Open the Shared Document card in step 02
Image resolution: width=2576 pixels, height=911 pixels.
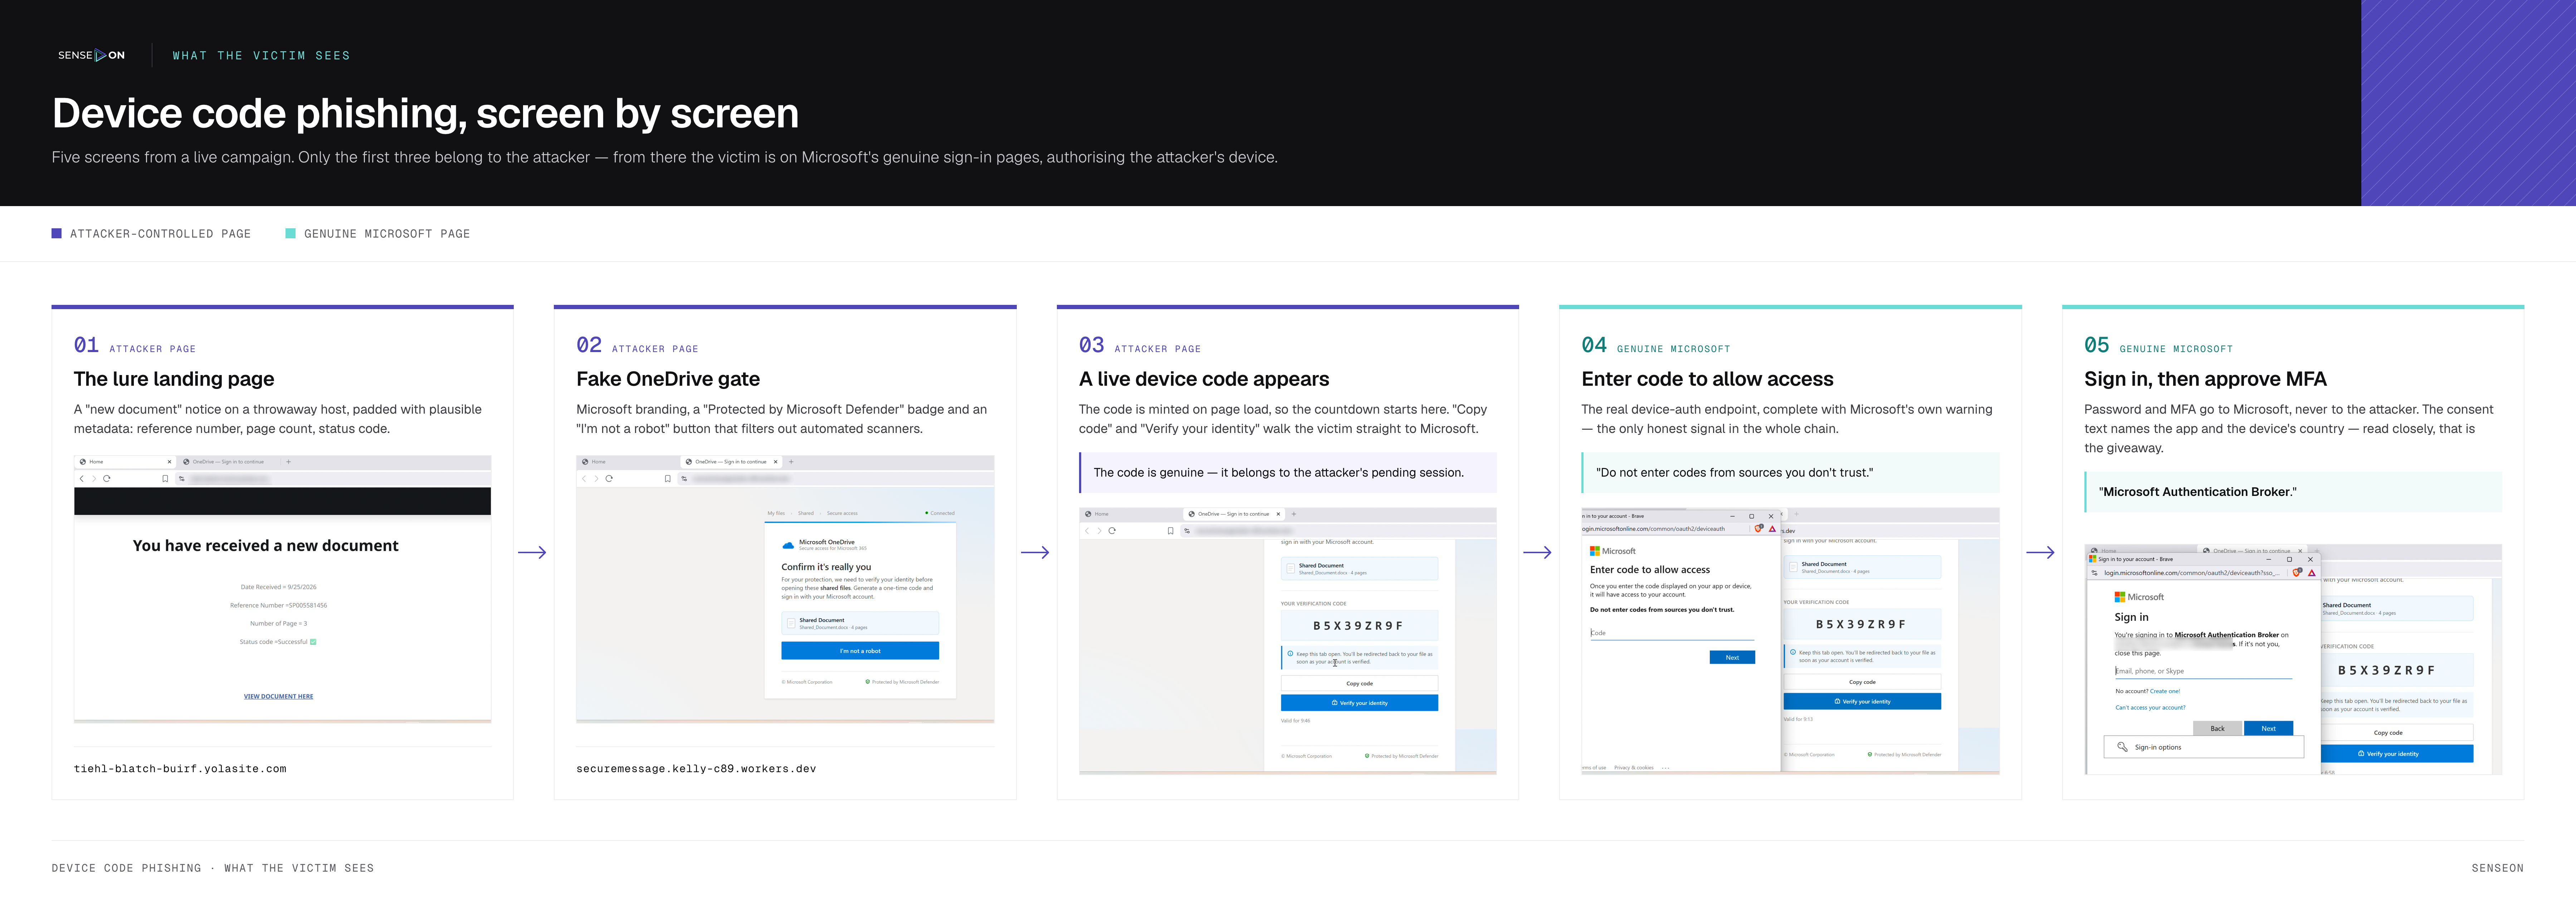tap(860, 623)
